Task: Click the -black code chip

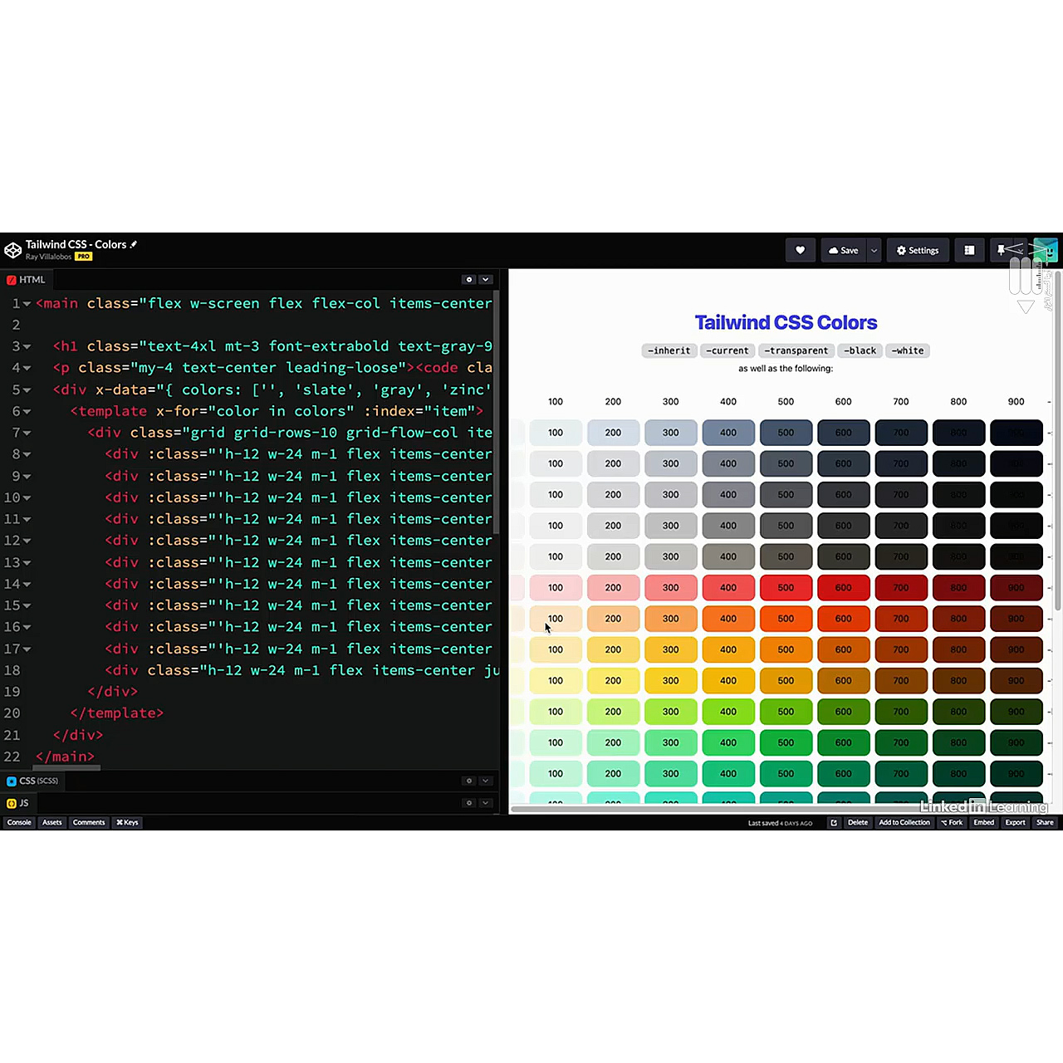Action: (x=860, y=350)
